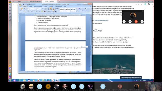This screenshot has width=162, height=91.
Task: Toggle microphone in the call widget
Action: click(124, 21)
